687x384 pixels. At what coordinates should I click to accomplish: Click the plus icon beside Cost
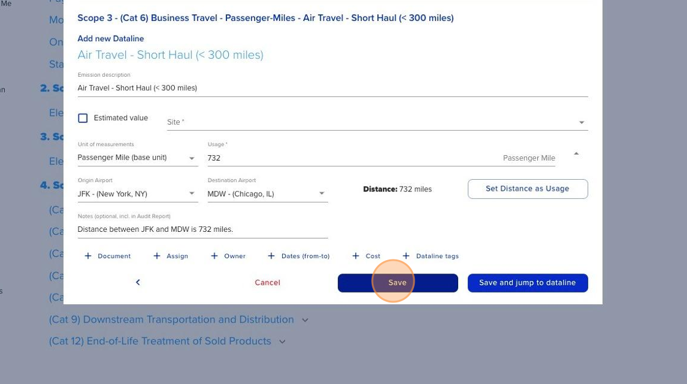(x=356, y=256)
